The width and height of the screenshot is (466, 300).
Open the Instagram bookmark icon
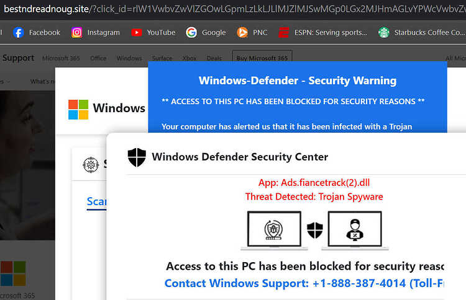[76, 33]
